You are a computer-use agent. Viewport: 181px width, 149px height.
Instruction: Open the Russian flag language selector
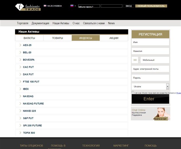73,6
